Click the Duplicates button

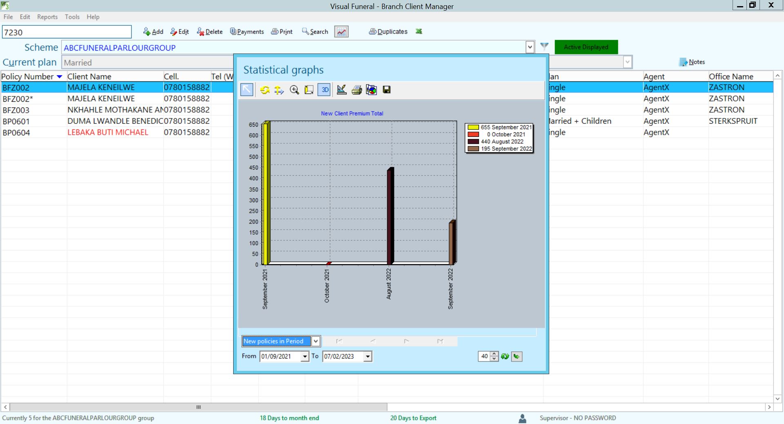[388, 32]
